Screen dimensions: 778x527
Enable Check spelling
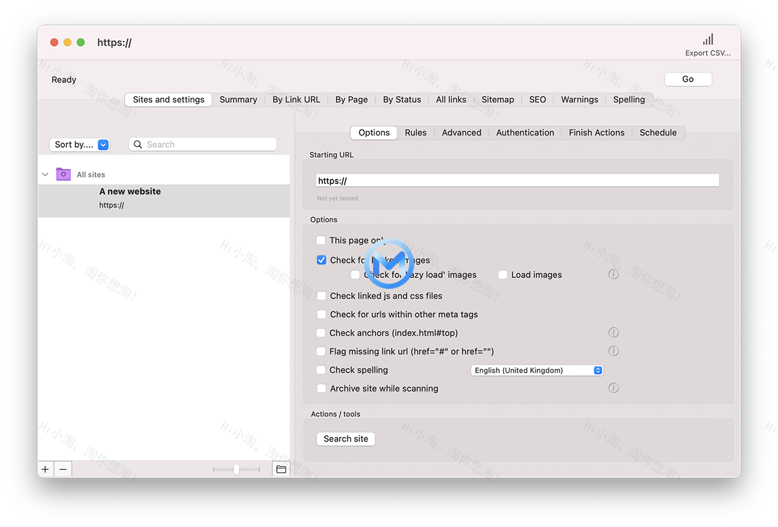click(321, 369)
